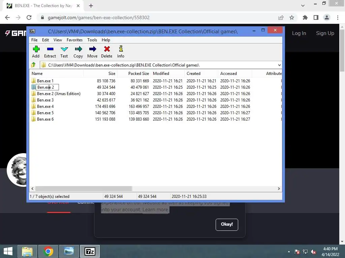Click the Chrome address bar URL

[x=99, y=17]
